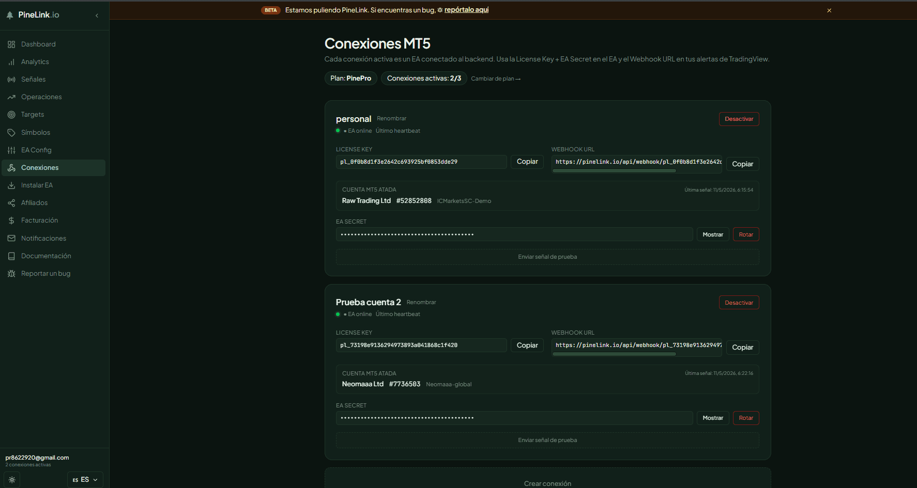Viewport: 917px width, 488px height.
Task: Rotate the Prueba cuenta 2 EA secret
Action: (x=746, y=418)
